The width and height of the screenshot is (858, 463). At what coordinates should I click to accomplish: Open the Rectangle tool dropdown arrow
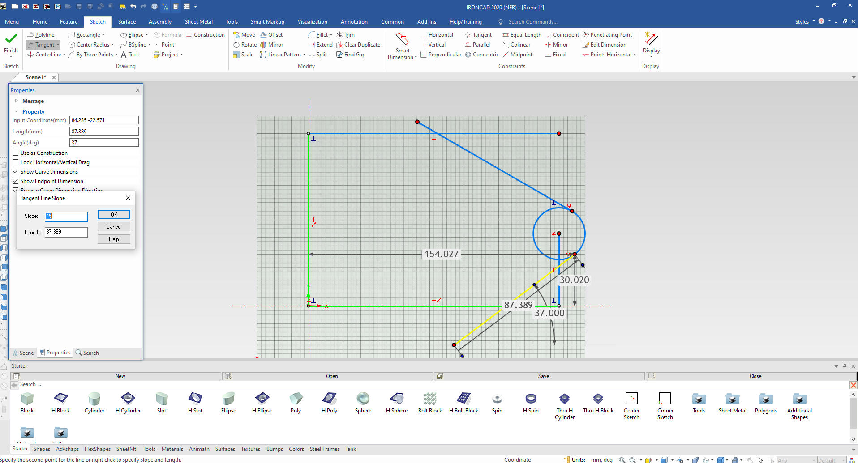click(103, 35)
